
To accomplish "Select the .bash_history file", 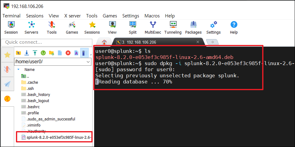I will pos(36,94).
